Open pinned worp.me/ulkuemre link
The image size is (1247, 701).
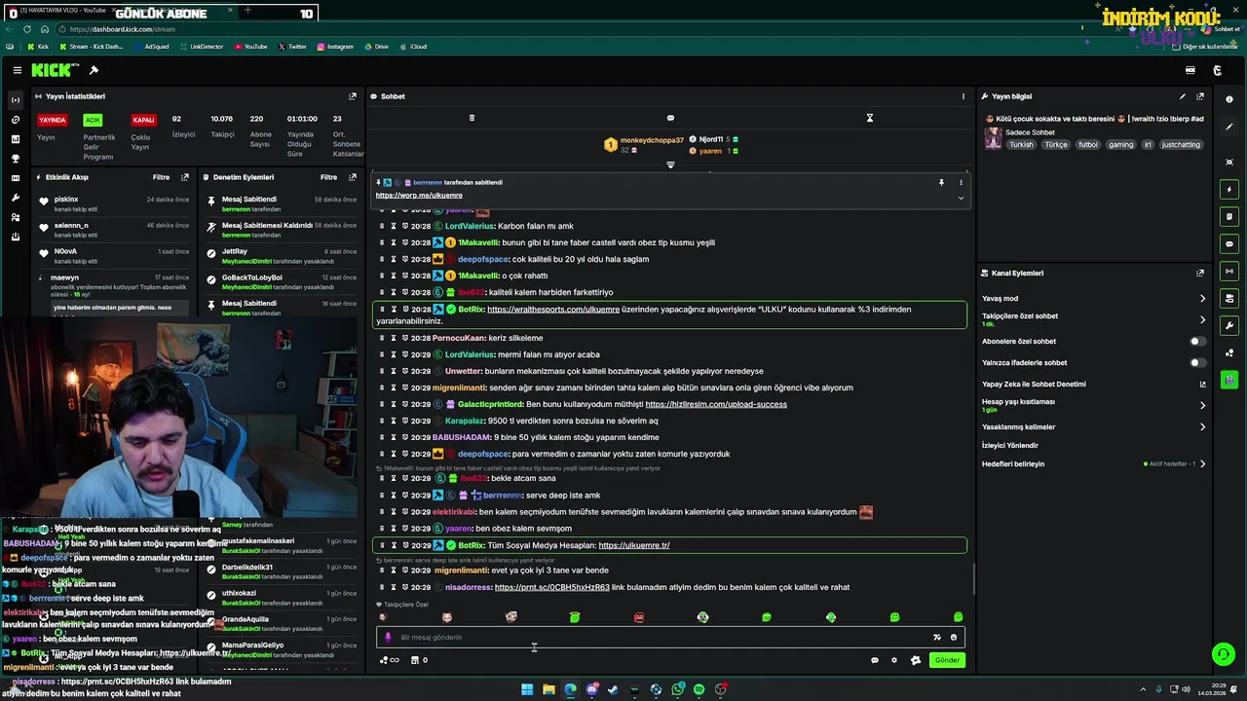pyautogui.click(x=419, y=196)
